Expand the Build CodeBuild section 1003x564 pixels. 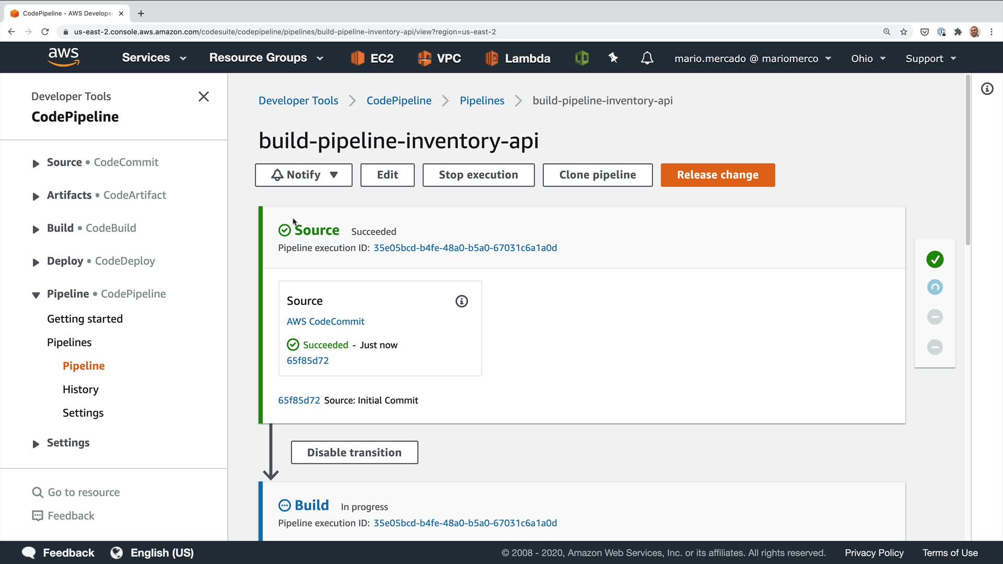click(x=36, y=229)
